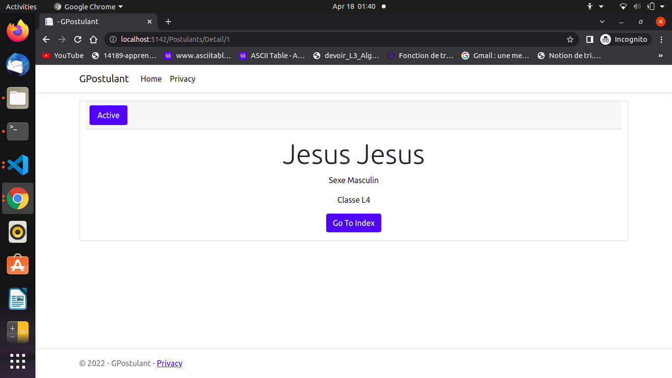672x378 pixels.
Task: Open a new browser tab
Action: click(x=168, y=22)
